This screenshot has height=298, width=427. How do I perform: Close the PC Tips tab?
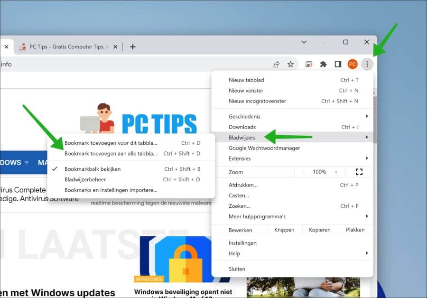tap(115, 47)
